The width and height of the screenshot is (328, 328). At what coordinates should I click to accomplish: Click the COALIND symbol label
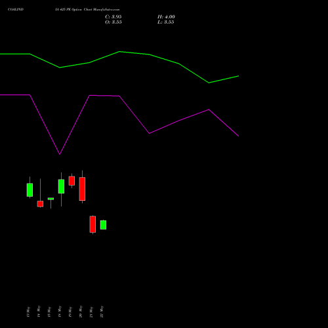pyautogui.click(x=16, y=10)
